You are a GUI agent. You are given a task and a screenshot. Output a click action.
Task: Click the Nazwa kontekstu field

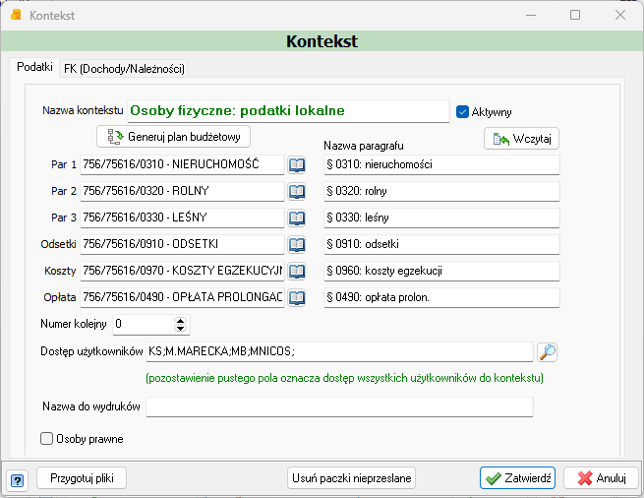288,111
